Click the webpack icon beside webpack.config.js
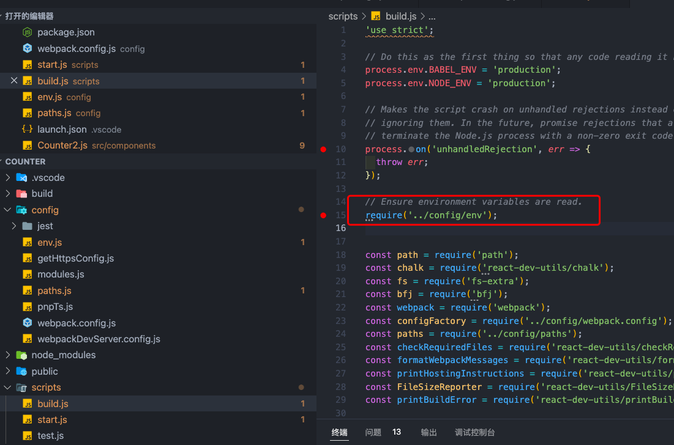The width and height of the screenshot is (674, 445). [x=26, y=48]
